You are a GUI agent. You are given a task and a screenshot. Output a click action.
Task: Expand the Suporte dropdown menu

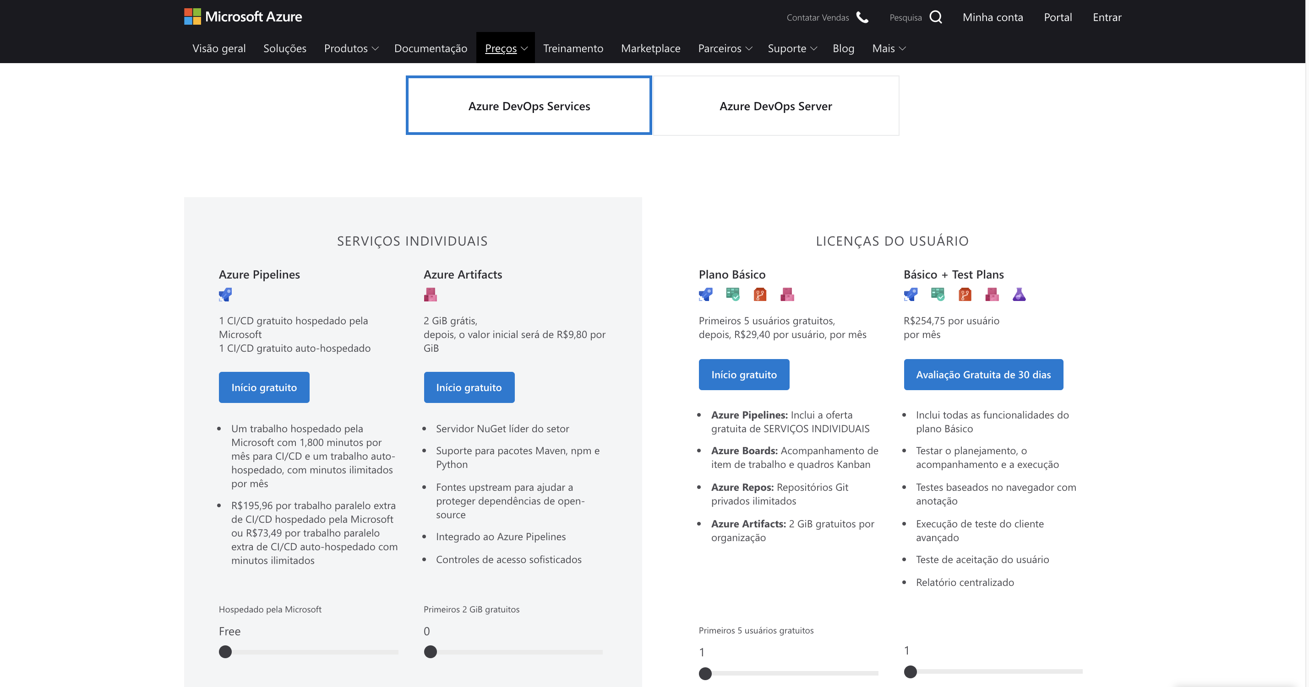pos(792,48)
